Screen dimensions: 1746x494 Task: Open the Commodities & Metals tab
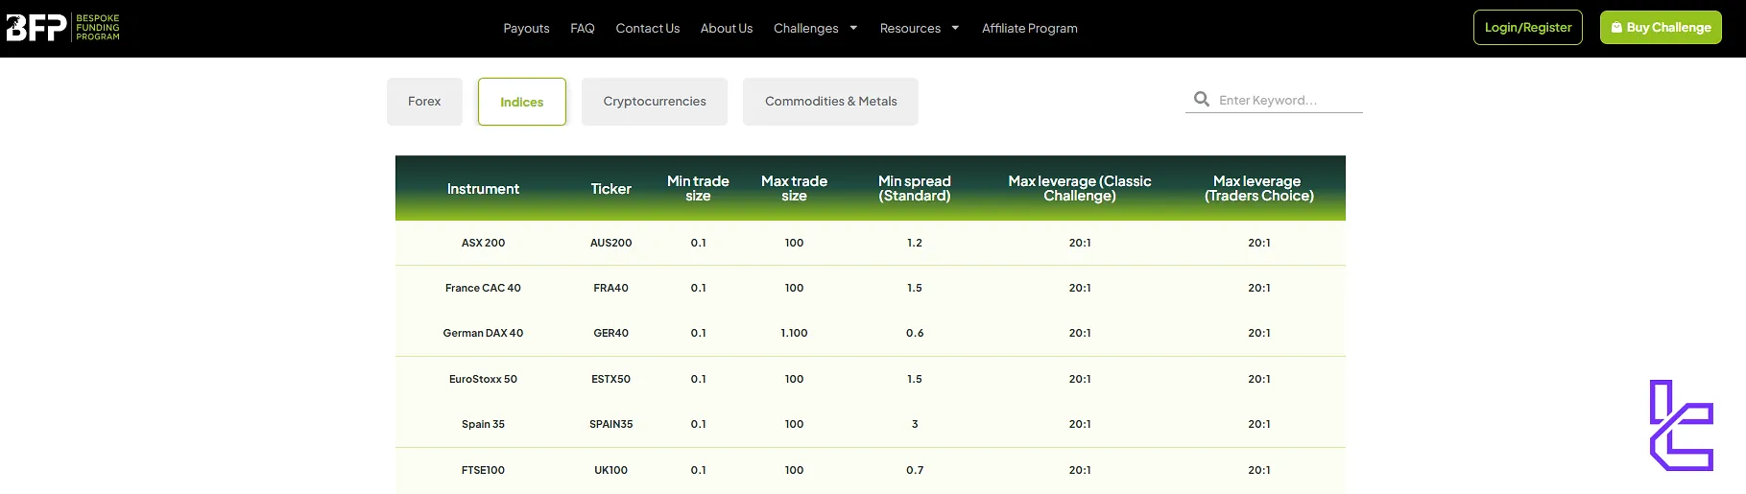830,102
